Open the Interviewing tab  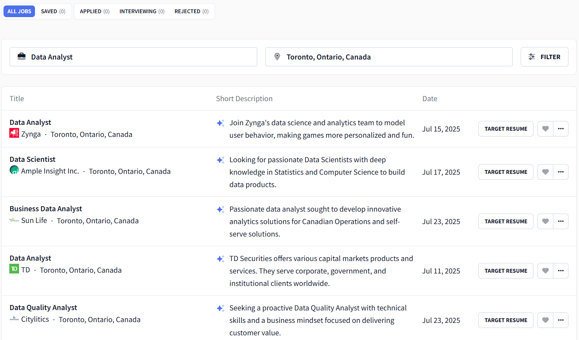pos(142,11)
